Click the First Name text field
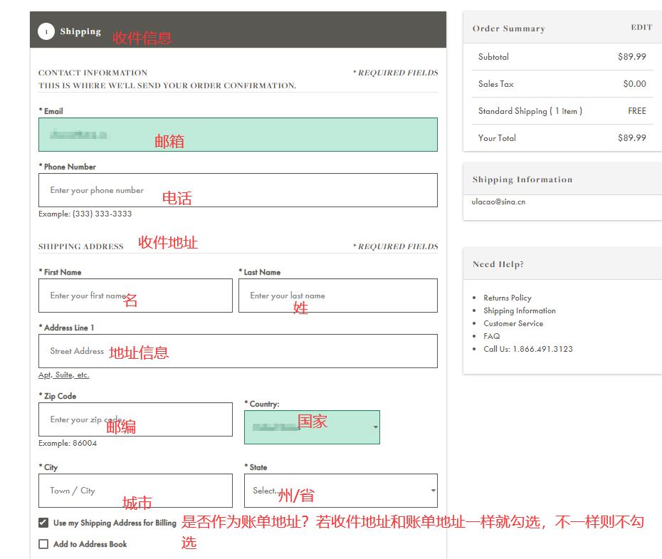Viewport: 662px width, 559px height. click(135, 296)
